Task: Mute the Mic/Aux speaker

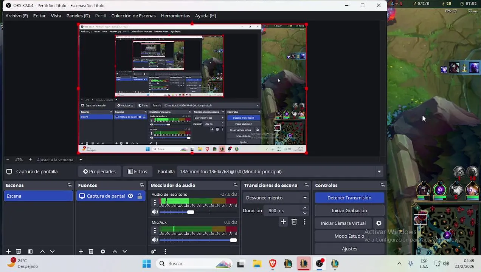Action: 155,240
